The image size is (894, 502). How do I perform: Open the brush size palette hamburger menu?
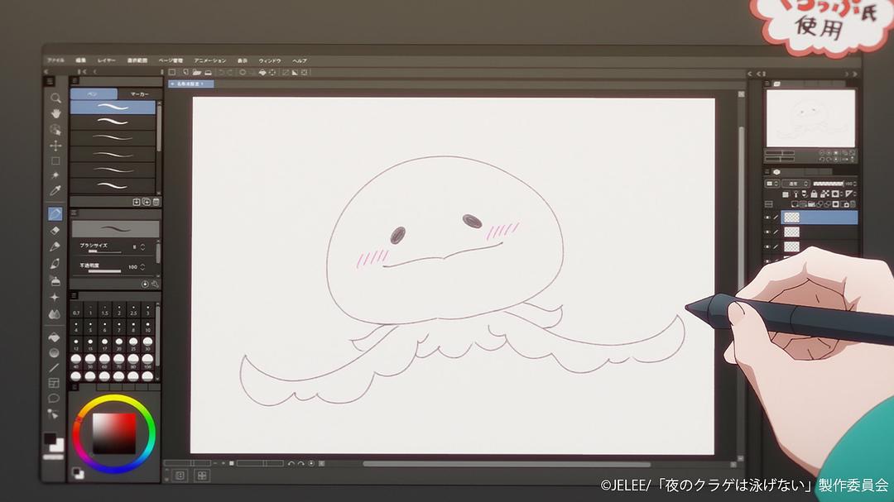point(74,296)
